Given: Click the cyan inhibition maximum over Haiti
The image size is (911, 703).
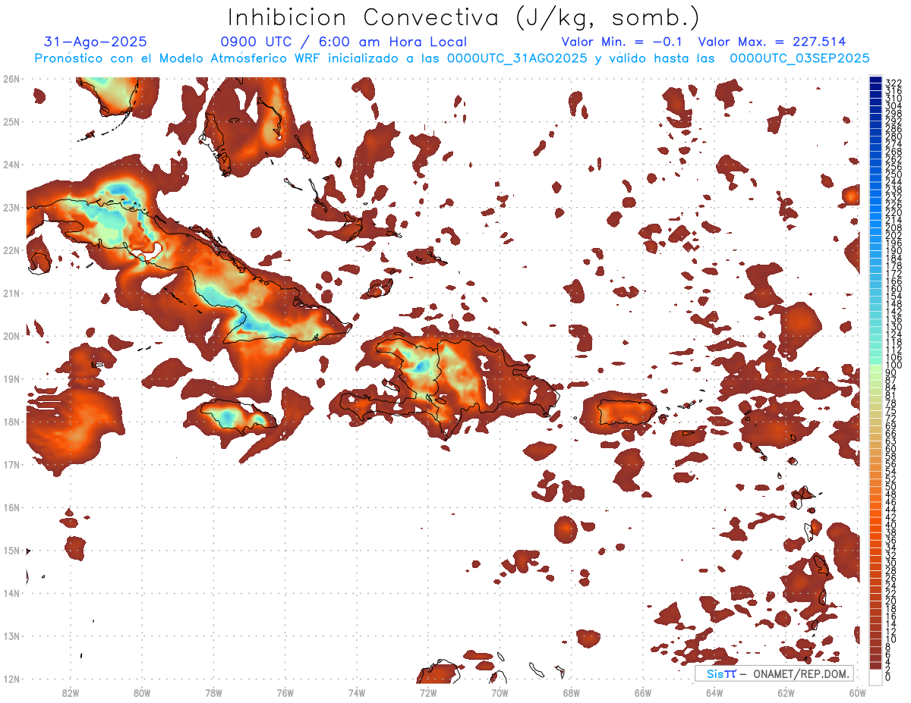Looking at the screenshot, I should (x=420, y=365).
